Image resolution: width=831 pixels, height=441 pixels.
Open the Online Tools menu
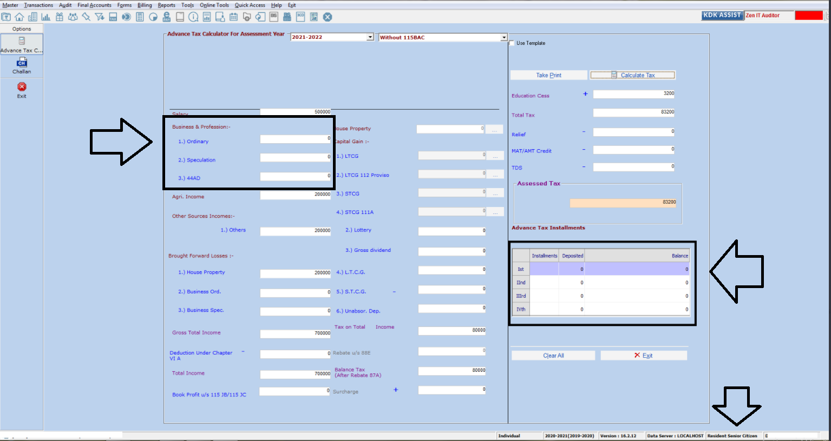(214, 5)
